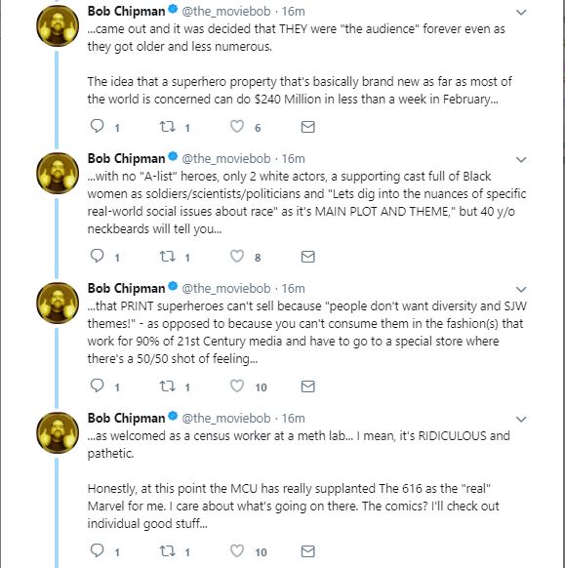The height and width of the screenshot is (568, 565).
Task: Retweet the tweet about $240 Million in February
Action: click(168, 127)
